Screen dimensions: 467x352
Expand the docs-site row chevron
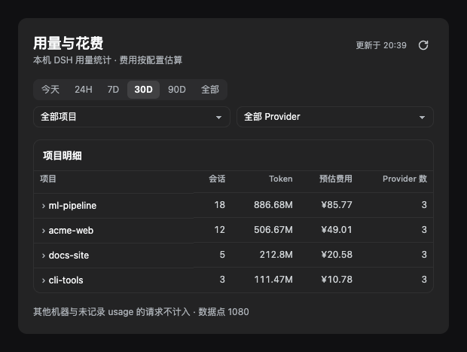click(x=44, y=256)
